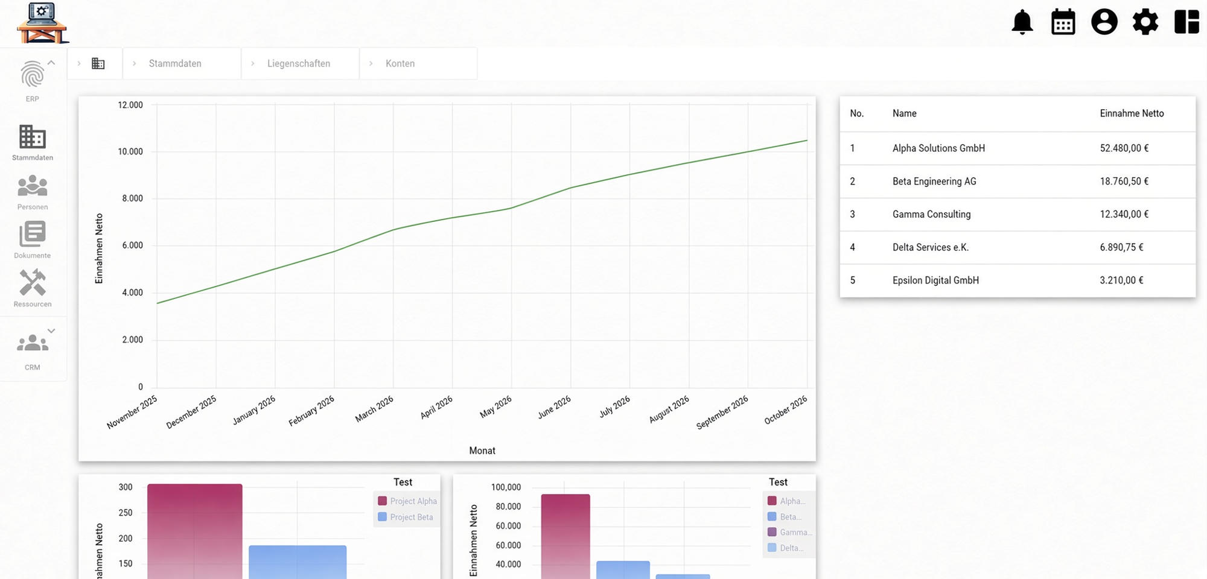Select Beta Engineering AG row
The height and width of the screenshot is (579, 1207).
pos(1018,182)
